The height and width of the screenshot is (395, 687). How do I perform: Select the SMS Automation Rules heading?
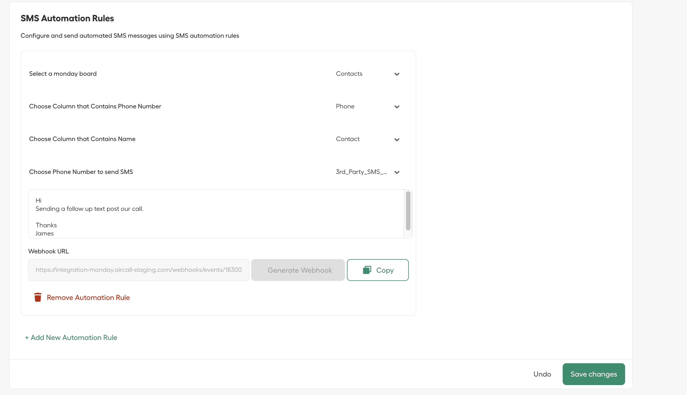[67, 18]
